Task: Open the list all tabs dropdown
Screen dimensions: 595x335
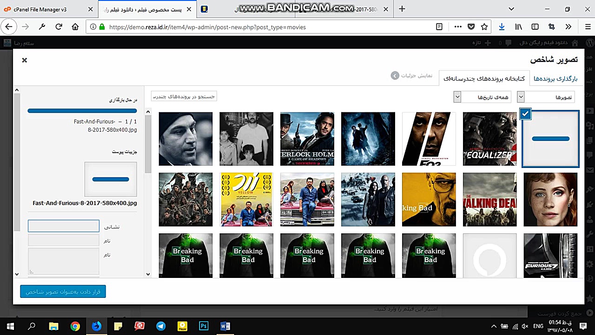Action: coord(511,9)
